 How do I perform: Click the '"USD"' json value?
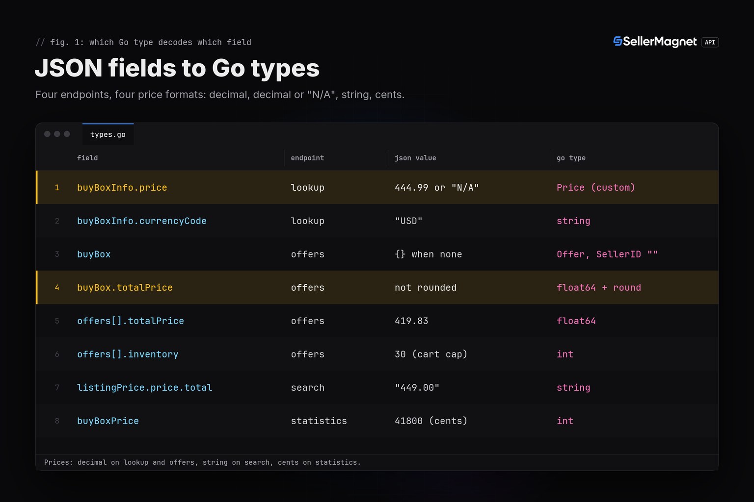coord(408,221)
